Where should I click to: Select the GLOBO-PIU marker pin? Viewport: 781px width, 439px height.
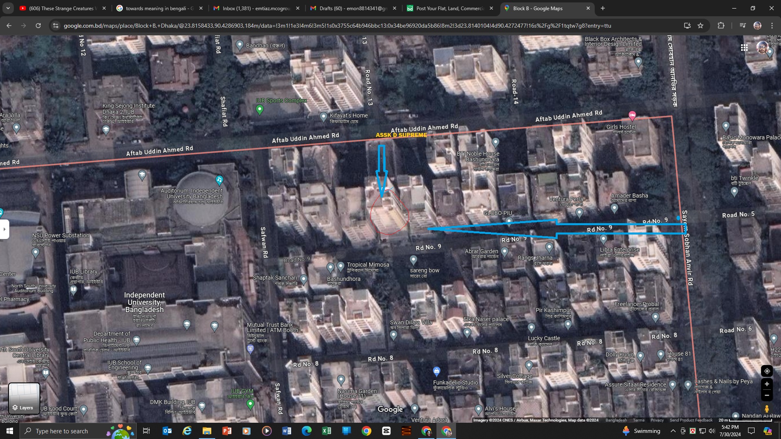click(509, 221)
